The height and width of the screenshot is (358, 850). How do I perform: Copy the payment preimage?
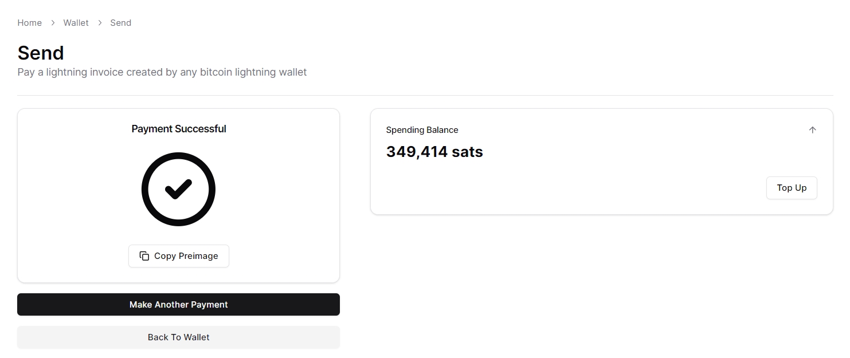[x=179, y=256]
